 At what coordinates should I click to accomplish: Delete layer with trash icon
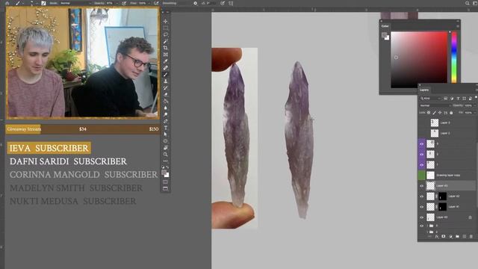tap(471, 236)
